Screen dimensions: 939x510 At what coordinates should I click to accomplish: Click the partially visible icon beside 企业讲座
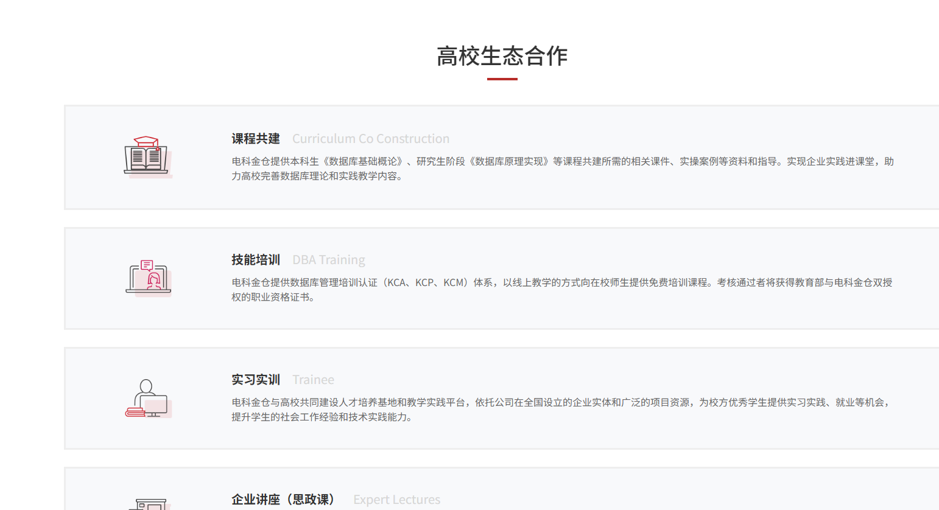coord(149,505)
